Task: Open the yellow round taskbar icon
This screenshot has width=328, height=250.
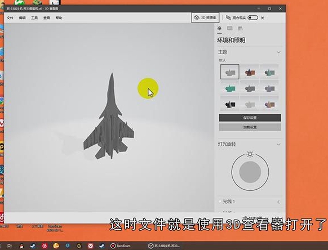Action: [x=56, y=246]
